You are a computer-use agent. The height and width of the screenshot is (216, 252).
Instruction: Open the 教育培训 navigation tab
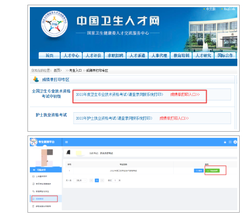tap(181, 55)
